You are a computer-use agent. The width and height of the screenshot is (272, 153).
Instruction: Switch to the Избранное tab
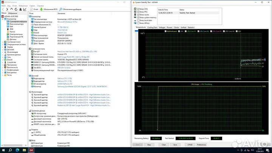(13, 13)
